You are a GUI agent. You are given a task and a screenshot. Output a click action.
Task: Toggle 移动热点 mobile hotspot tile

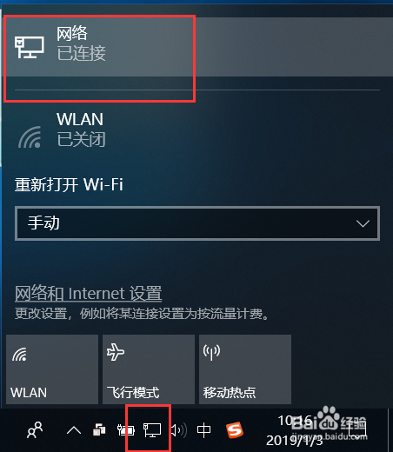pyautogui.click(x=245, y=369)
